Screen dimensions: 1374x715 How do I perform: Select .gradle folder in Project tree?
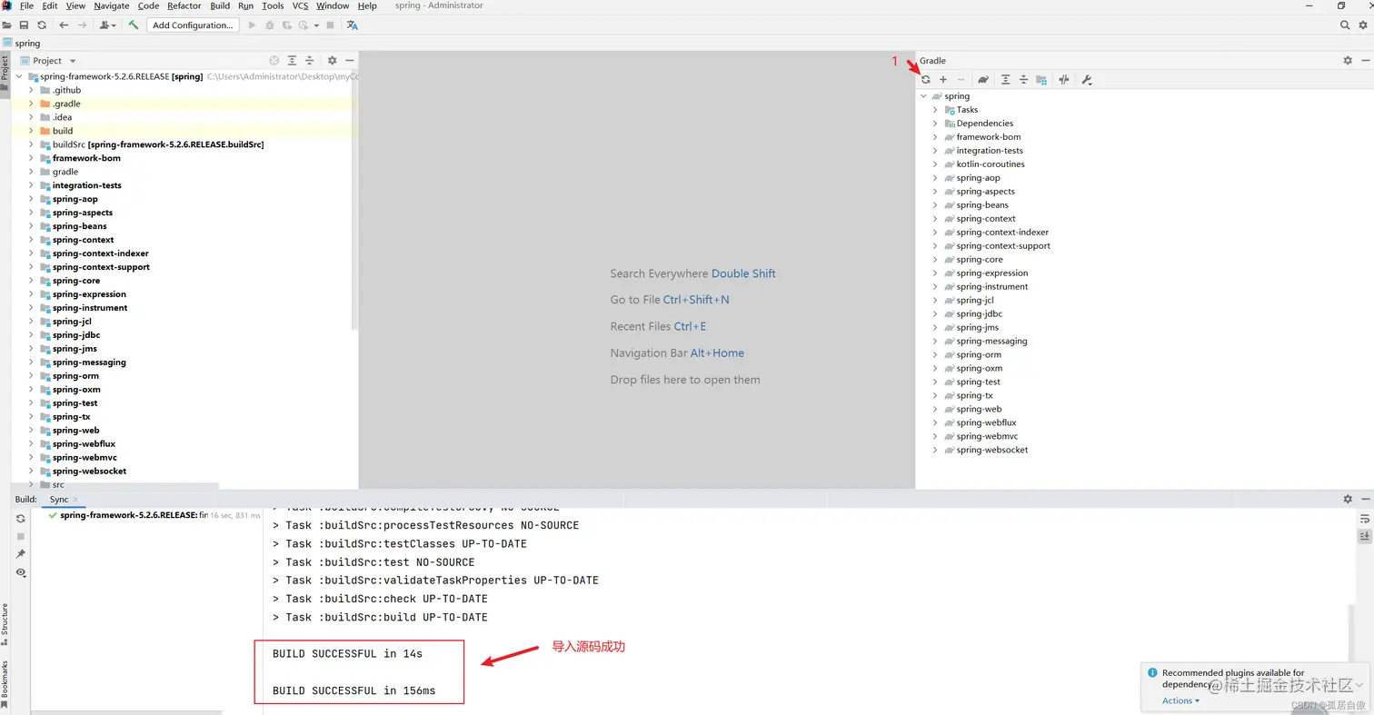(x=66, y=104)
